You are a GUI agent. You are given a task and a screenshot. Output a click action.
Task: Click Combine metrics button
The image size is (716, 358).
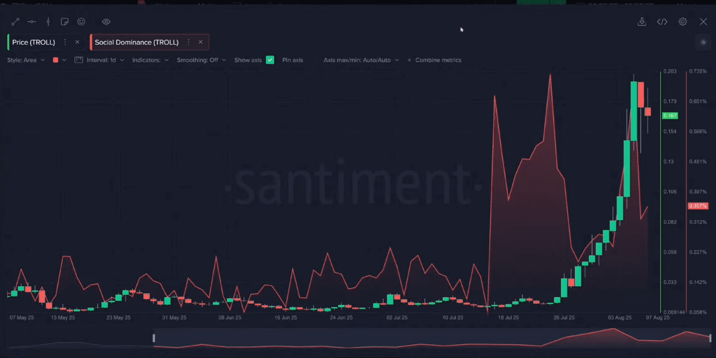click(x=434, y=60)
